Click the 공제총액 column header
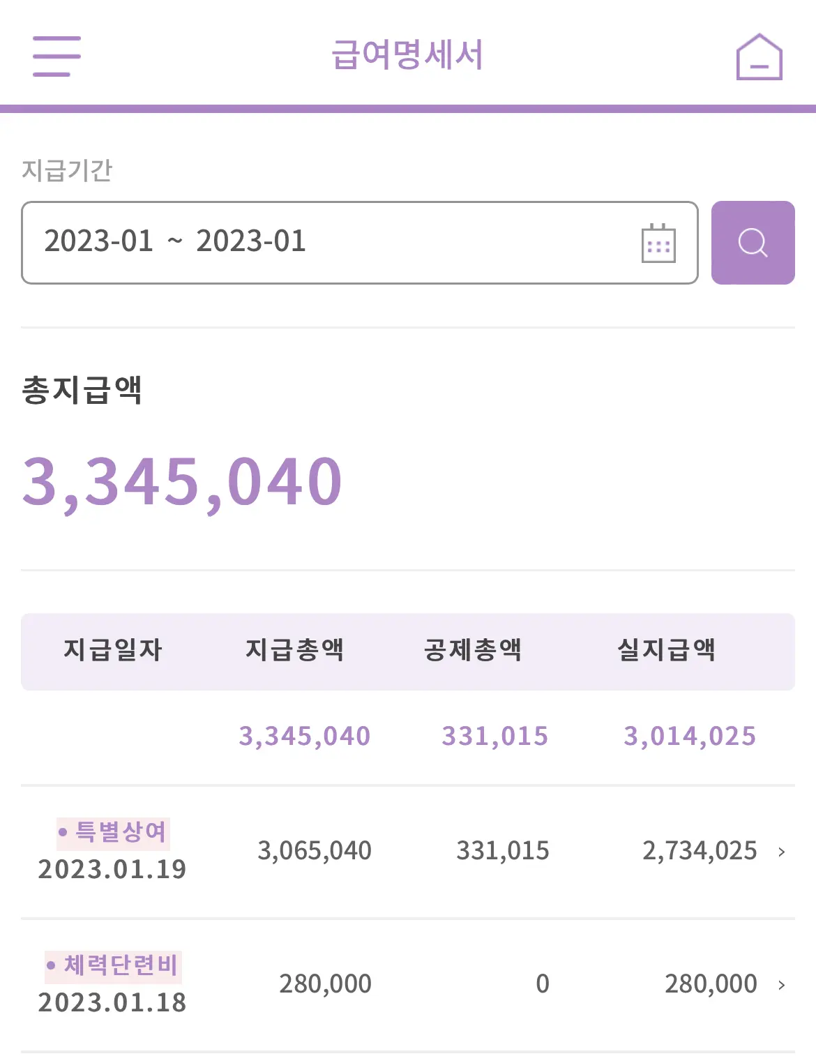The height and width of the screenshot is (1063, 816). click(473, 650)
